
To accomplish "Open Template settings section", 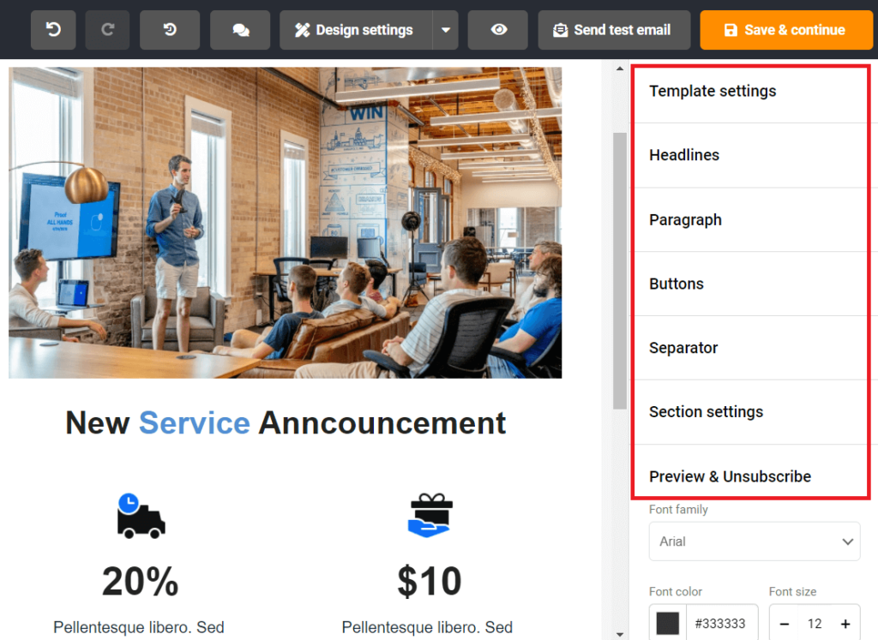I will click(x=751, y=91).
